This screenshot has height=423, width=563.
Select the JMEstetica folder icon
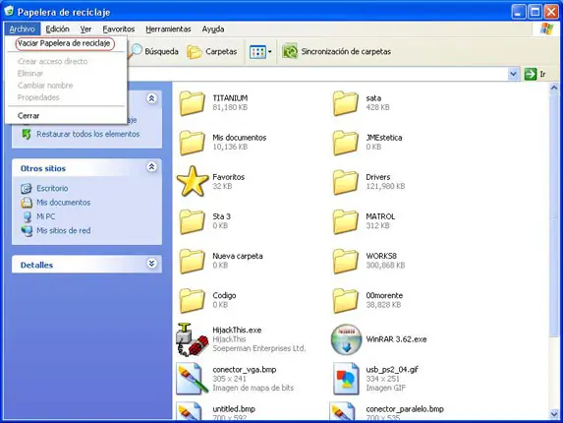point(345,143)
